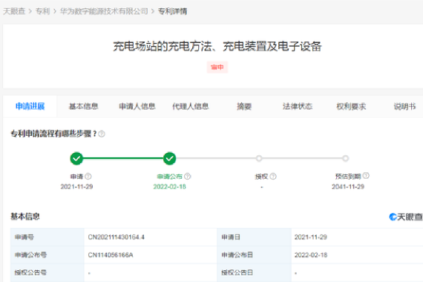Go to 专利 breadcrumb link
This screenshot has height=282, width=423.
tap(42, 11)
